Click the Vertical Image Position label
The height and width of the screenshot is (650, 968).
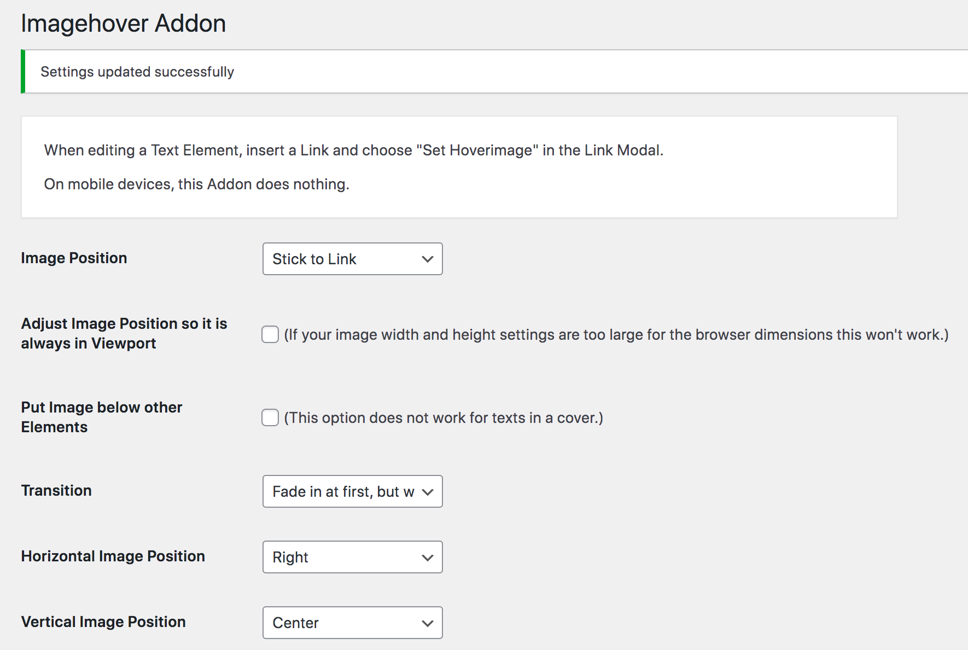tap(103, 622)
